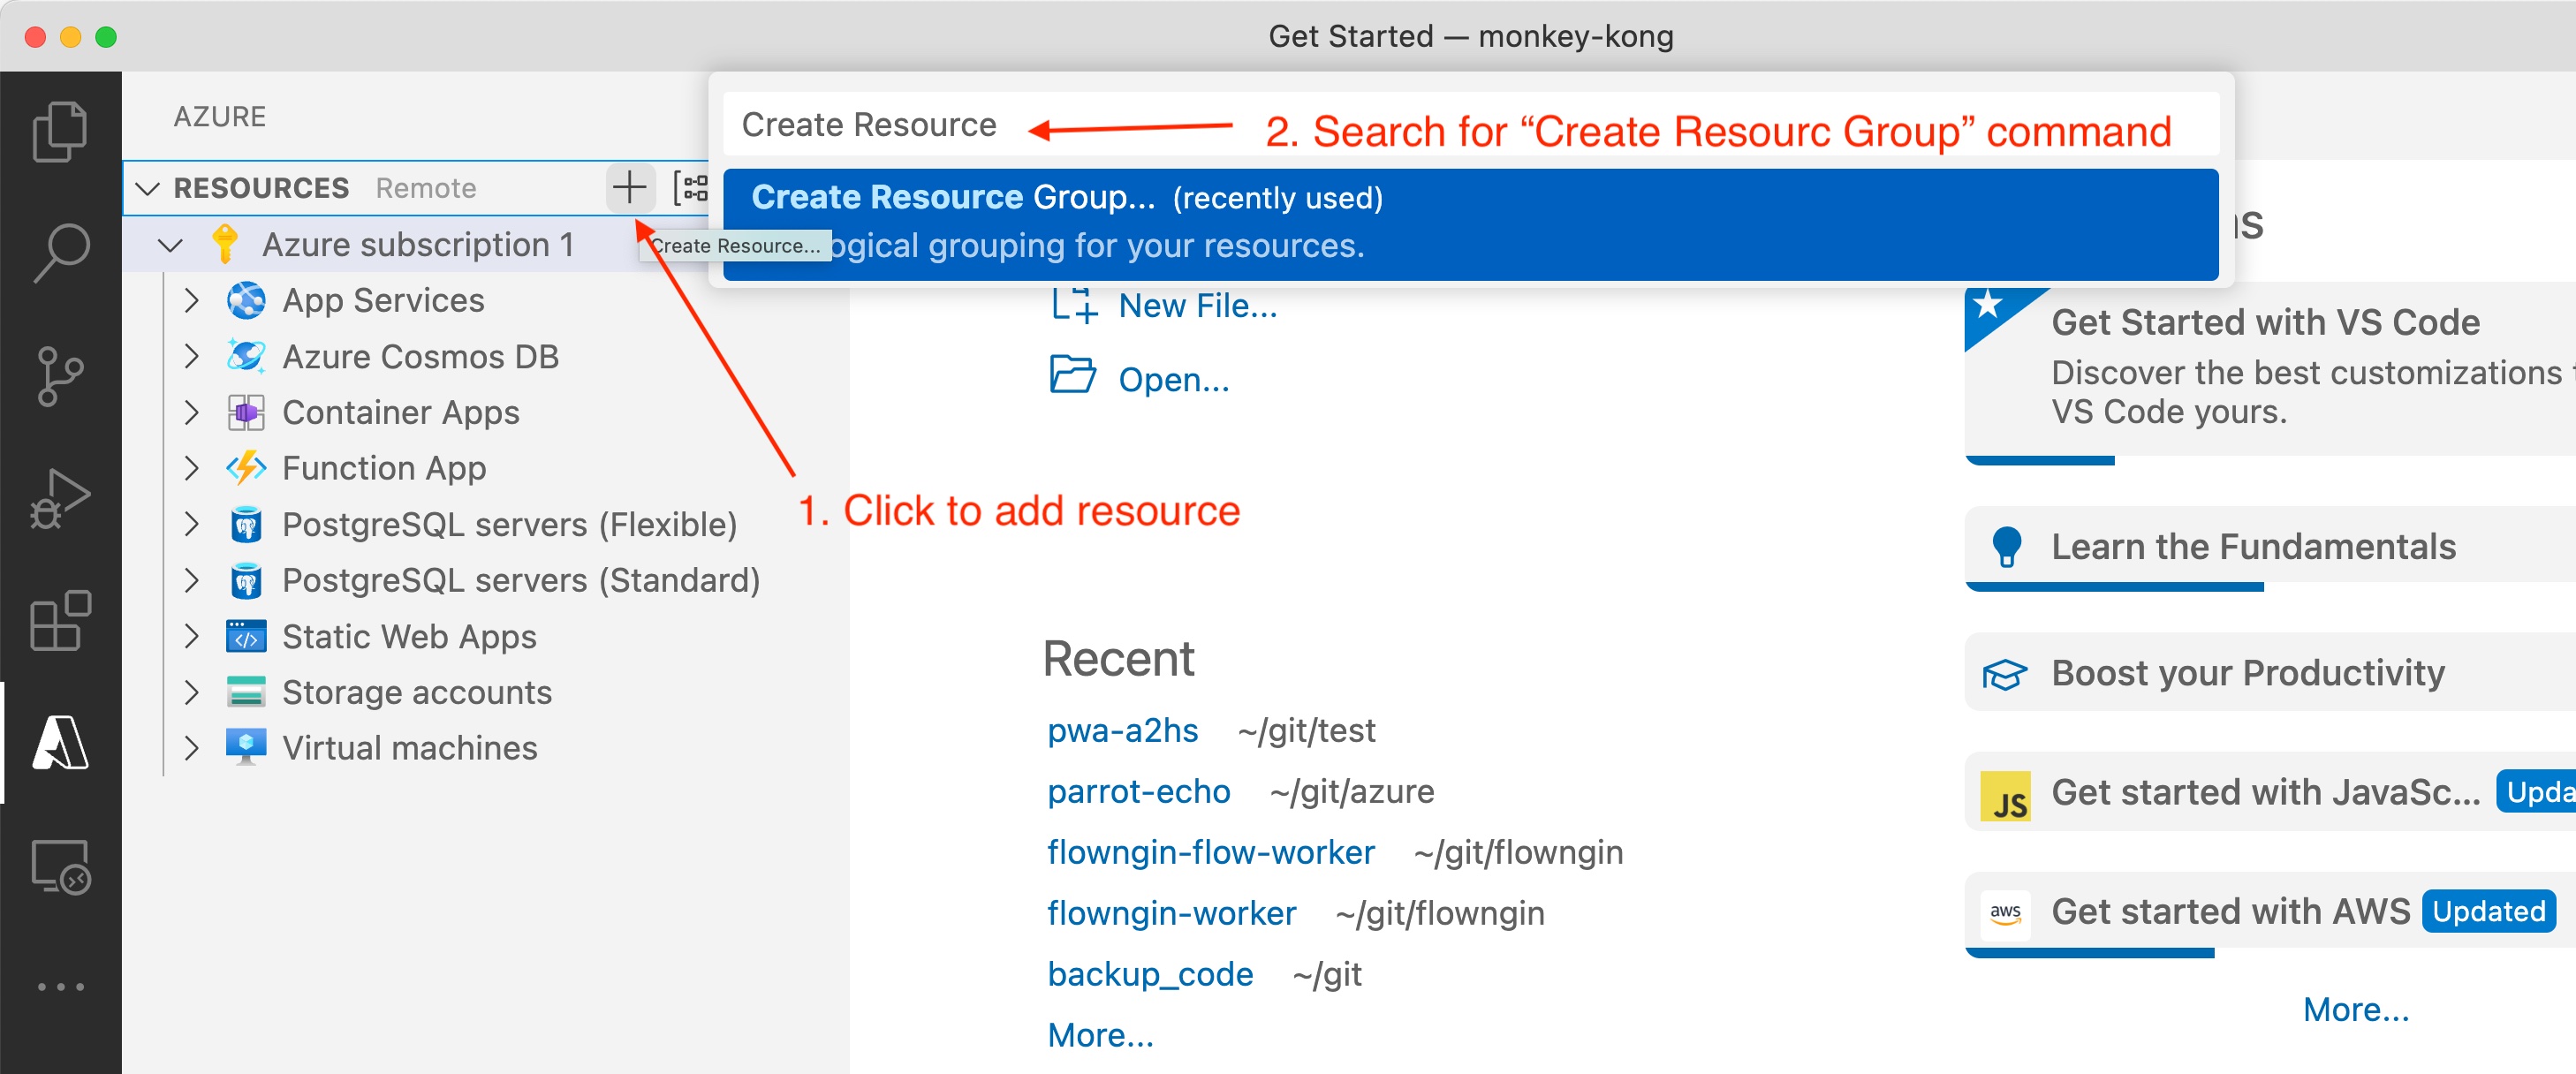
Task: Open Learn the Fundamentals walkthrough
Action: [2270, 549]
